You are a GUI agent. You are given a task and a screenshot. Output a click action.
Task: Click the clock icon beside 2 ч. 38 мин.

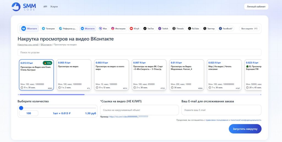click(x=134, y=88)
